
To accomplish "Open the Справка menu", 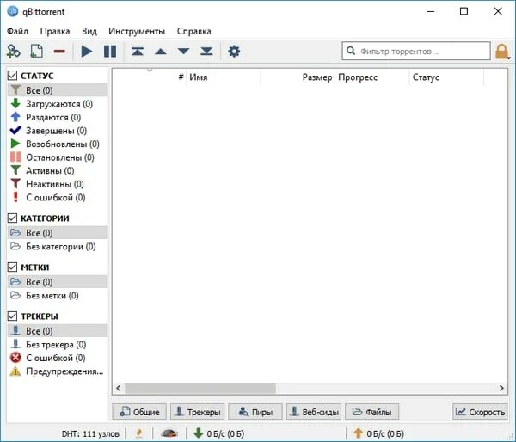I will (193, 31).
